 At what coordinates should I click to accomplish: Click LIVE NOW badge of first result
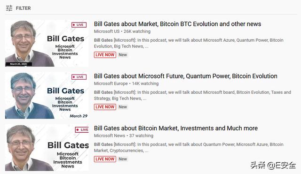[x=105, y=55]
